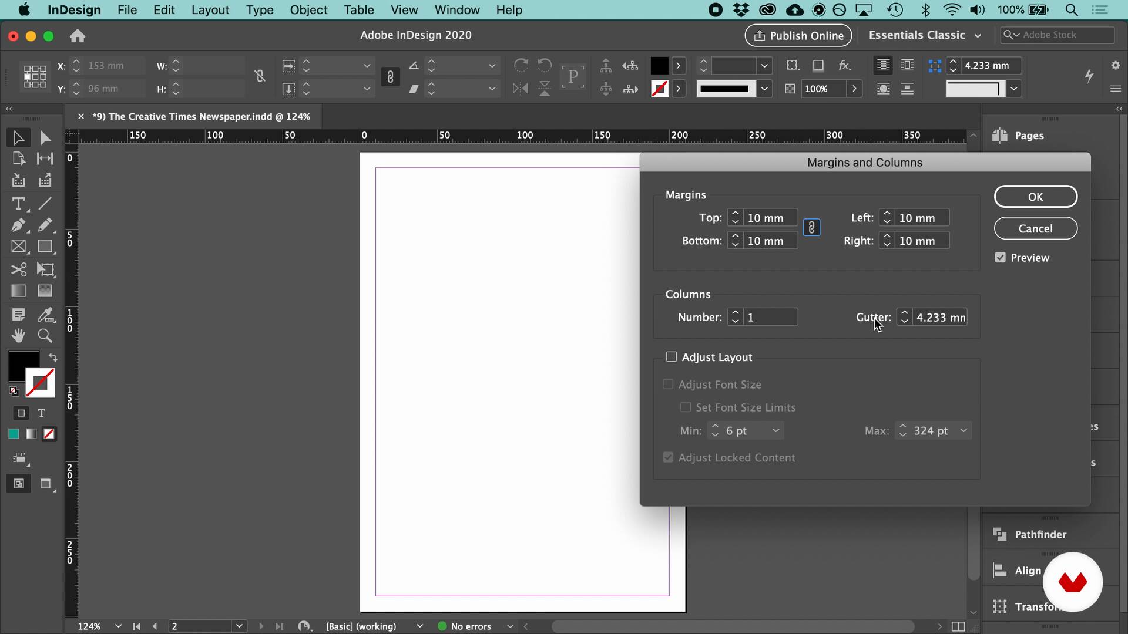Pick the Zoom tool

[x=45, y=336]
